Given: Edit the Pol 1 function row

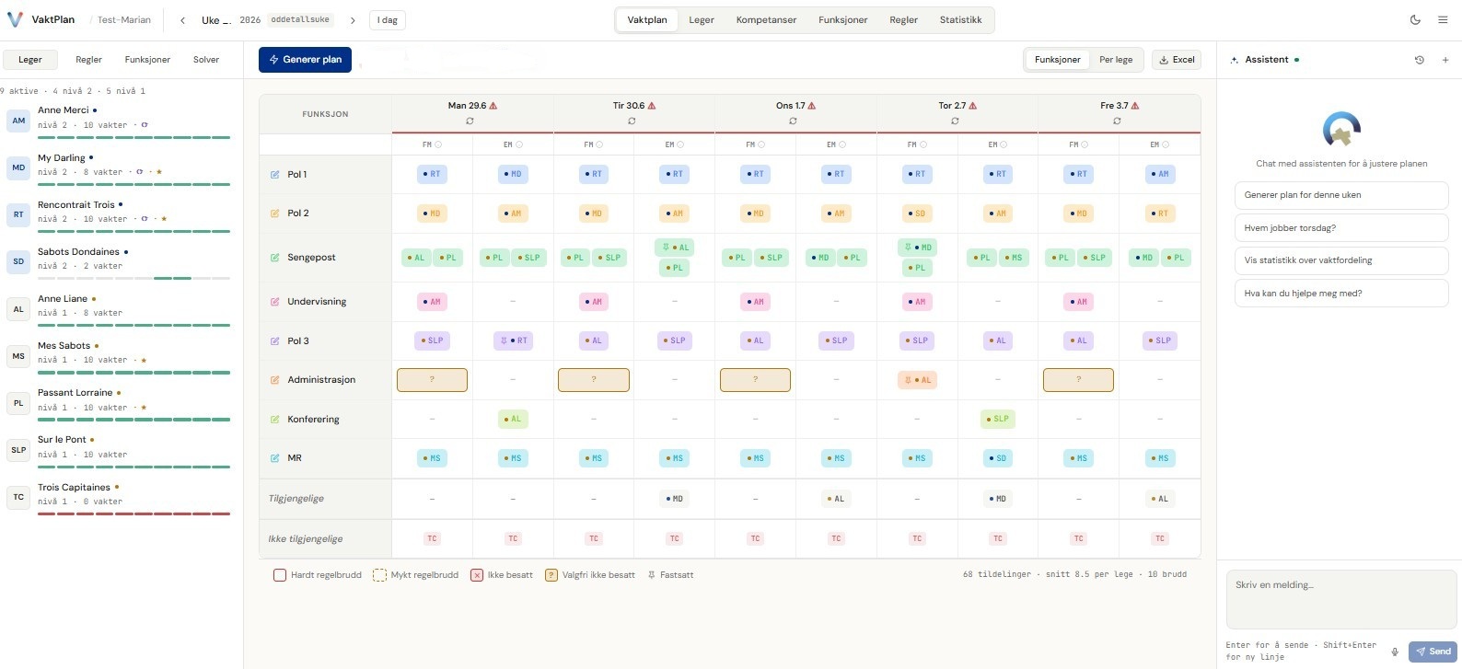Looking at the screenshot, I should click(x=274, y=174).
